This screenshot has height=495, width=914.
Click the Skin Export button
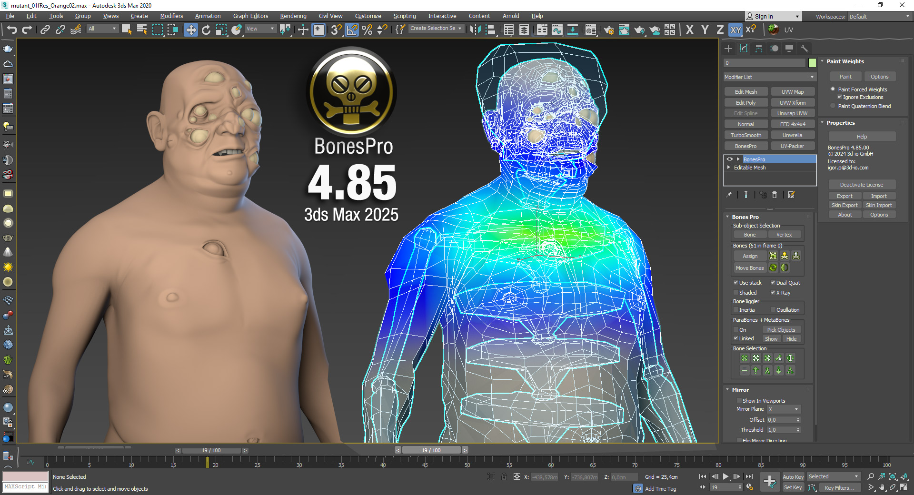click(x=844, y=205)
